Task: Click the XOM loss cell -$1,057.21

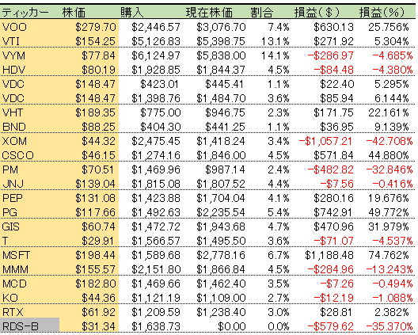Action: [x=325, y=141]
